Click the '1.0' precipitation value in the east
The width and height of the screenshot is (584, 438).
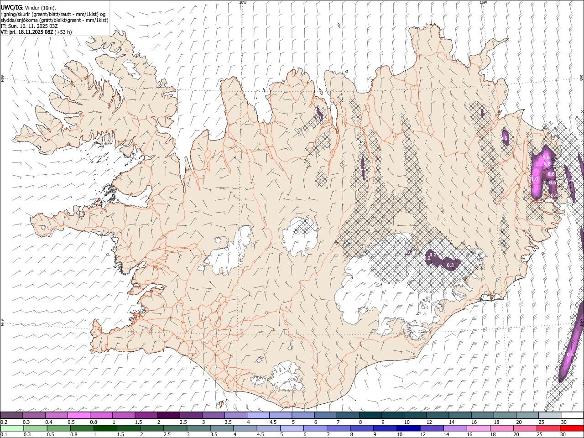point(535,179)
